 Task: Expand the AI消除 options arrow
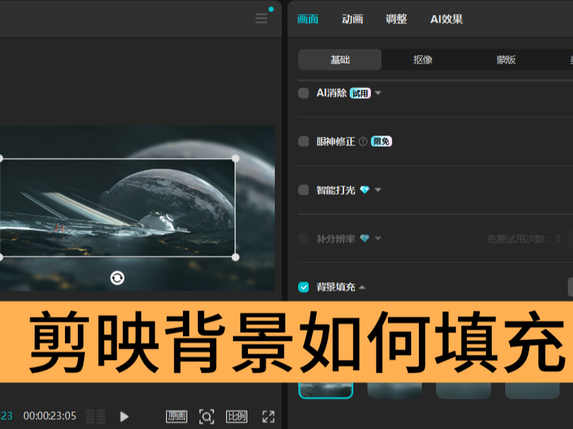click(378, 93)
